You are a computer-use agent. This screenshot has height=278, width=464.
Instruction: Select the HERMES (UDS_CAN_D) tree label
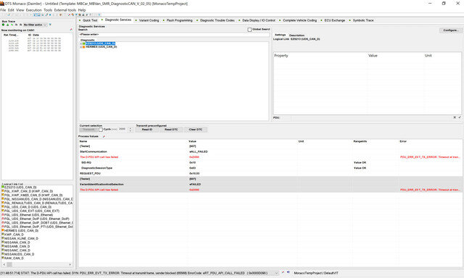(101, 47)
